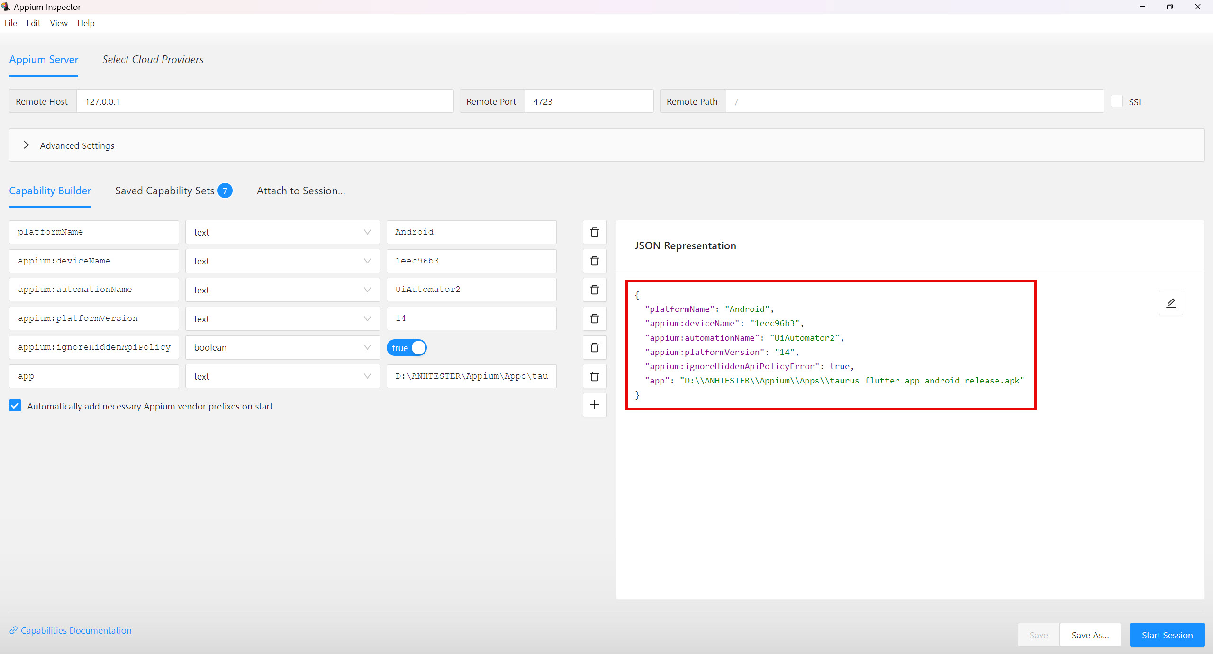This screenshot has width=1213, height=654.
Task: Click the "platformName": "Android" JSON line
Action: (709, 309)
